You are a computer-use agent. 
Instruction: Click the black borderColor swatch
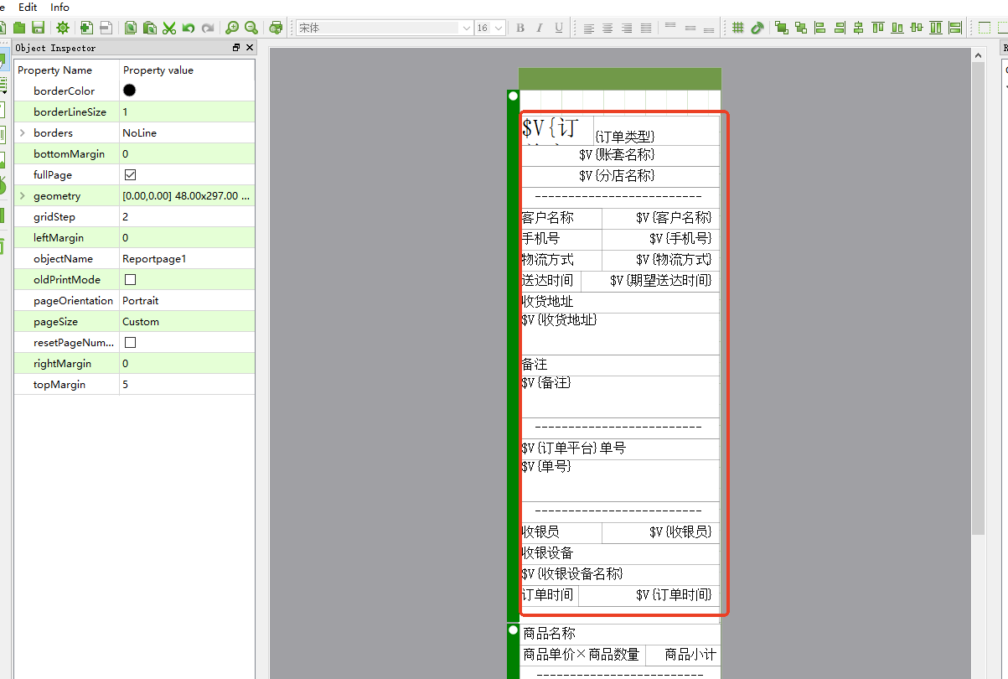pyautogui.click(x=130, y=91)
